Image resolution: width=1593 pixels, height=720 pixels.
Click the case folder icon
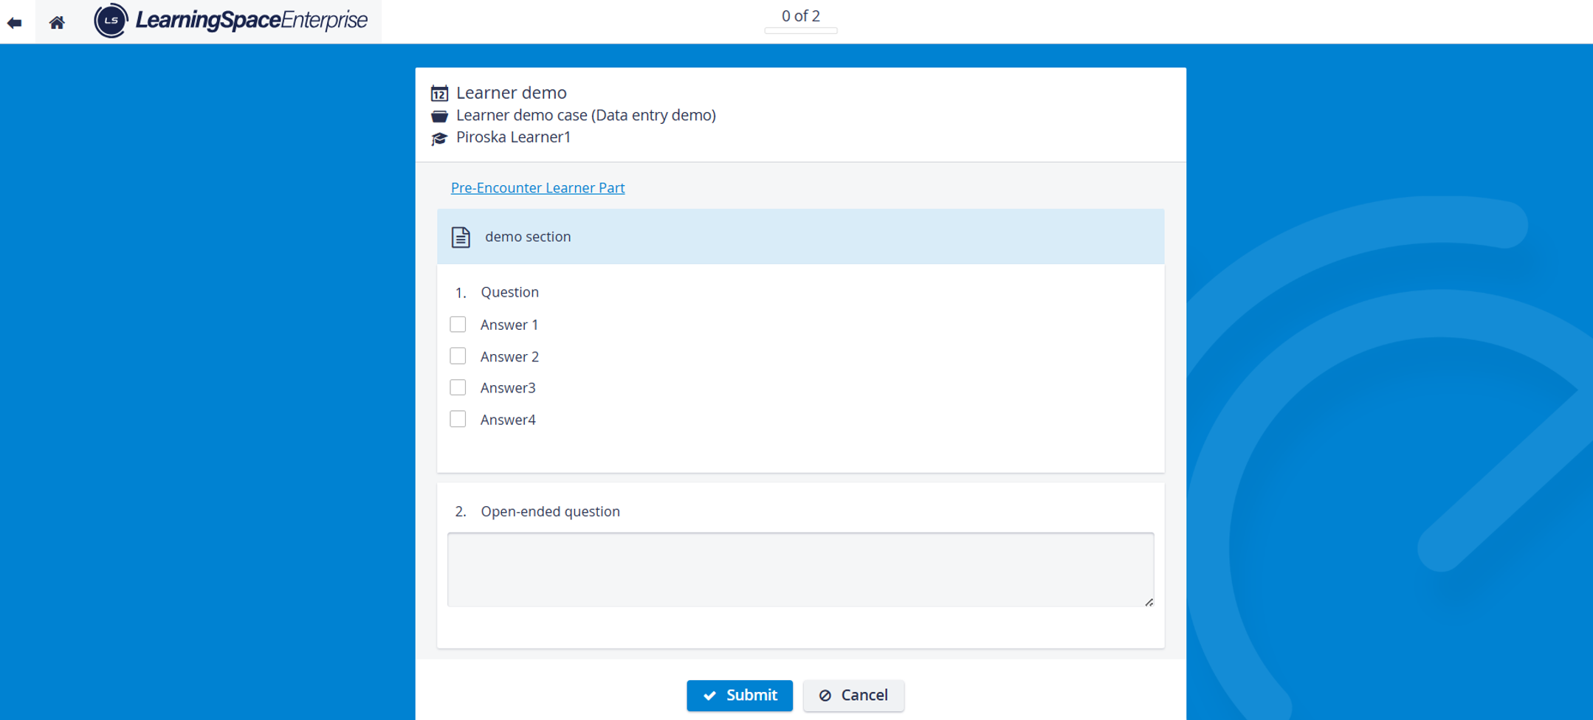[439, 116]
